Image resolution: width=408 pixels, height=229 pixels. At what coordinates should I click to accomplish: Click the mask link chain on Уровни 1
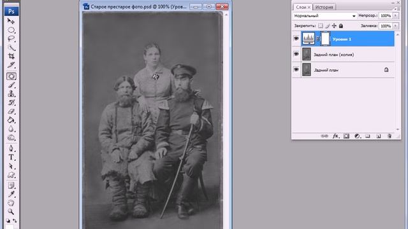(x=317, y=39)
